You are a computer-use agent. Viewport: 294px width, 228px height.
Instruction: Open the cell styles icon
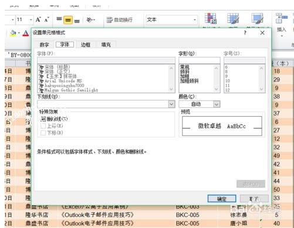(258, 19)
